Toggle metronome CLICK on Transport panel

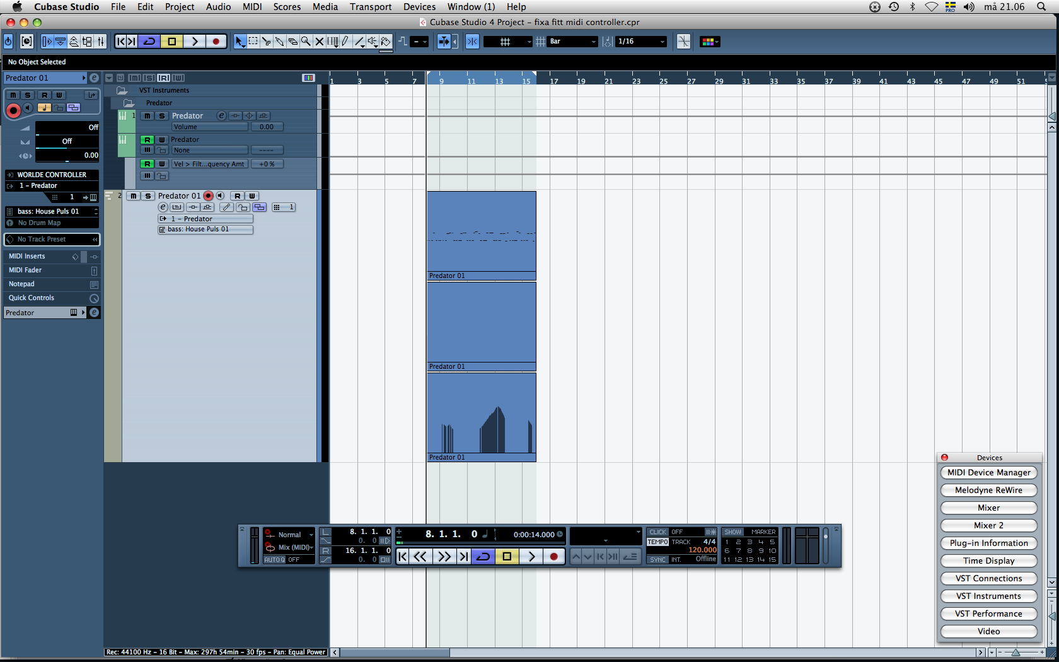click(657, 532)
